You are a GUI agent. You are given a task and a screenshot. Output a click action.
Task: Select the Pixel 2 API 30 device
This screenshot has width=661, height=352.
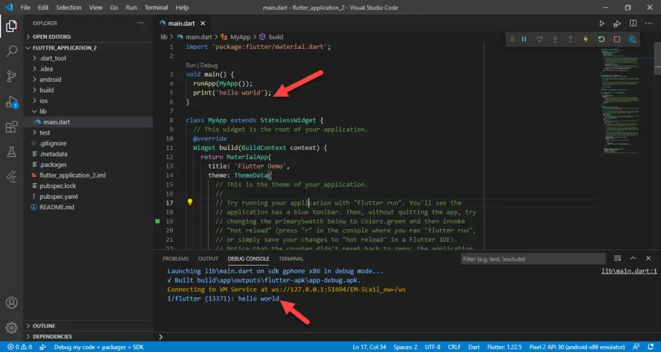pyautogui.click(x=577, y=347)
